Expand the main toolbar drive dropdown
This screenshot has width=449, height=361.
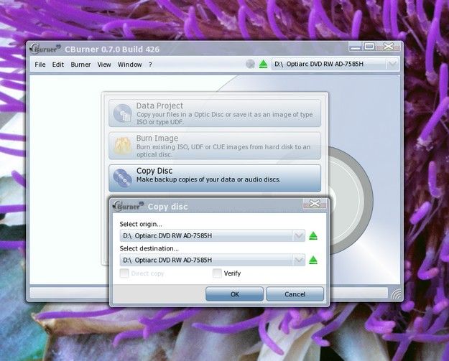pyautogui.click(x=392, y=64)
